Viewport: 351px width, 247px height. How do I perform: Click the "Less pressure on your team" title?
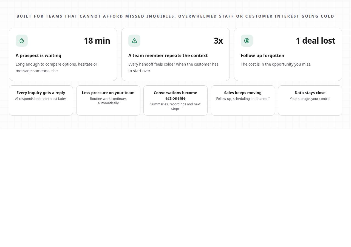click(108, 93)
